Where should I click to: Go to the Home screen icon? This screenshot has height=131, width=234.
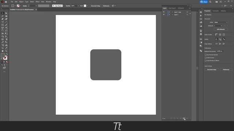(6, 2)
